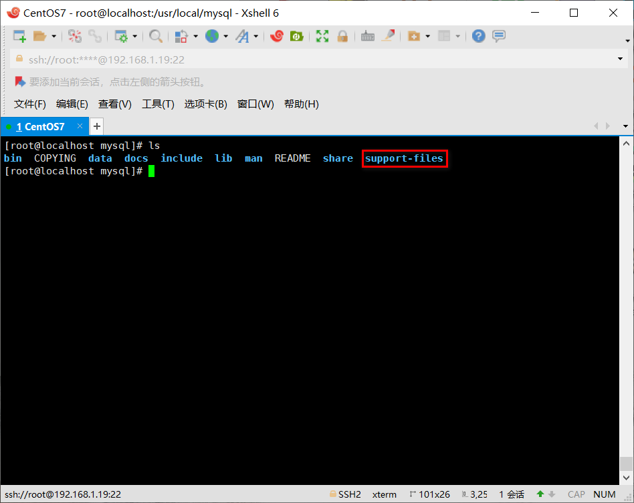Open the feedback chat bubble icon
The width and height of the screenshot is (634, 503).
[x=499, y=36]
